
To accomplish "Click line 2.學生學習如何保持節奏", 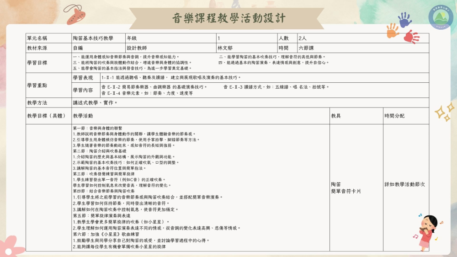I will pyautogui.click(x=121, y=203).
